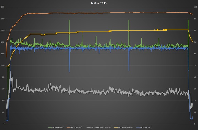198x130 pixels.
Task: Click the left axis value '1800'
Action: pyautogui.click(x=3, y=19)
